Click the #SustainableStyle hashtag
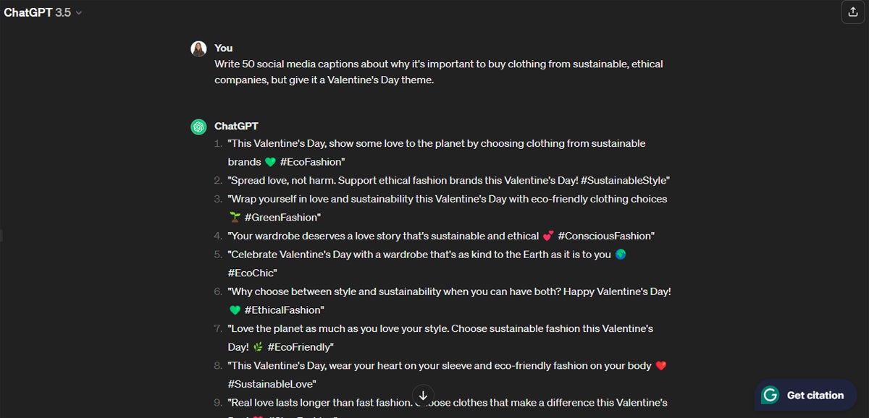The width and height of the screenshot is (869, 418). 625,180
